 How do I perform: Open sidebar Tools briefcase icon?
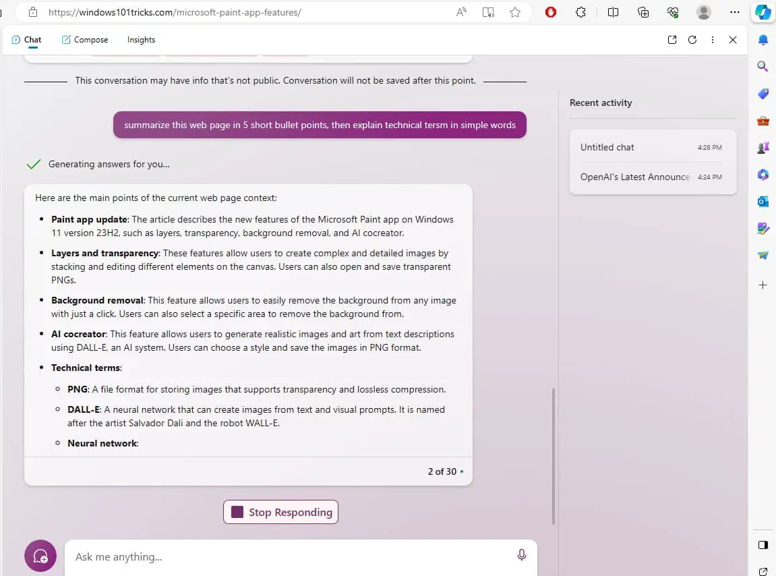coord(763,121)
